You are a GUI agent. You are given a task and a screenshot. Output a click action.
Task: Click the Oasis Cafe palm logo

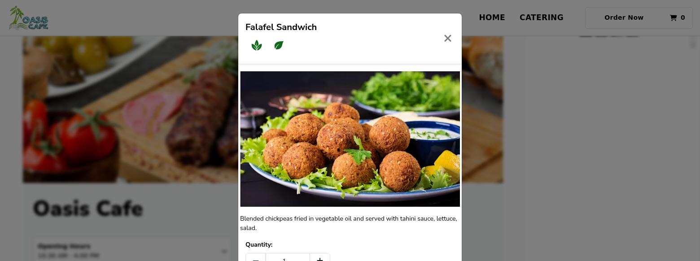coord(29,18)
